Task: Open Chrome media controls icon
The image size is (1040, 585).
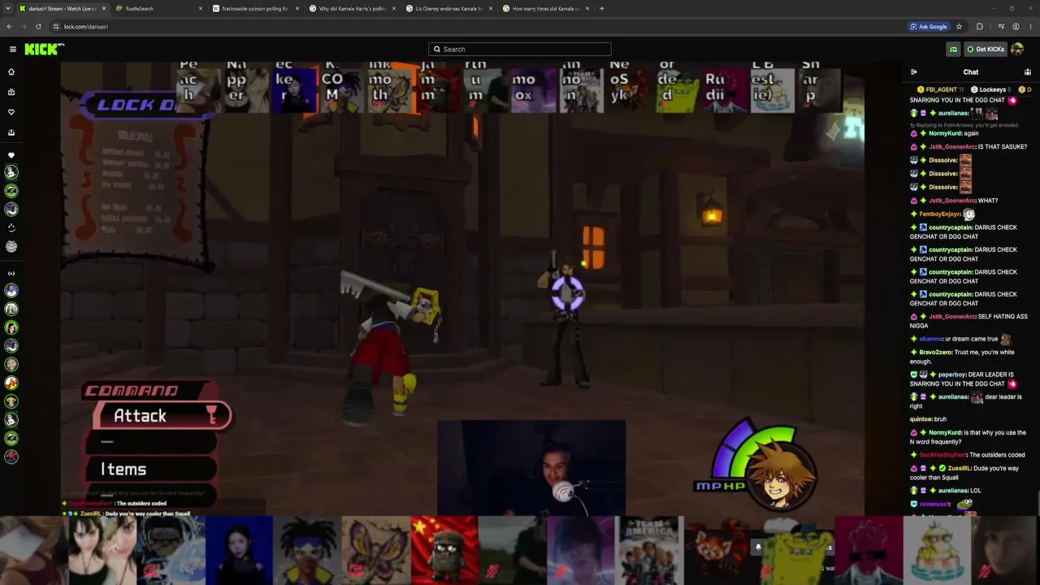Action: point(999,26)
